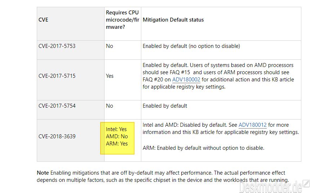
Task: Click the Yes cell for CVE-2017-5715
Action: (x=110, y=76)
